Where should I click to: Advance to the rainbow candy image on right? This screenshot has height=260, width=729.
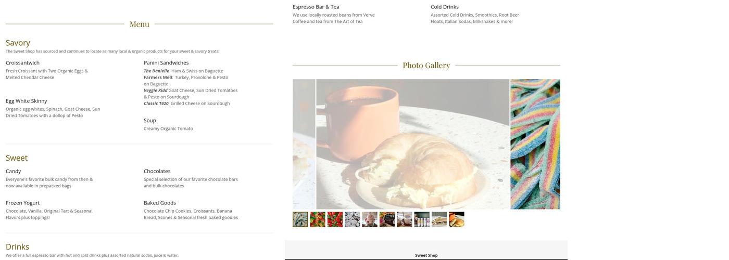(535, 144)
